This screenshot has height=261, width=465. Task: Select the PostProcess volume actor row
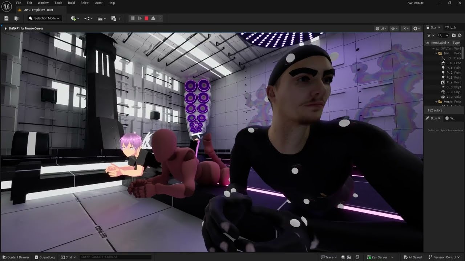pos(444,82)
